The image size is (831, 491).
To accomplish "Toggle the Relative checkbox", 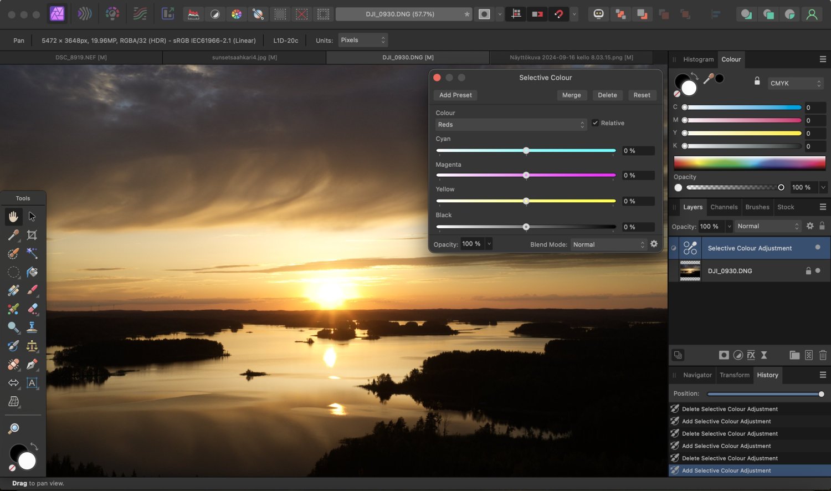I will point(595,123).
